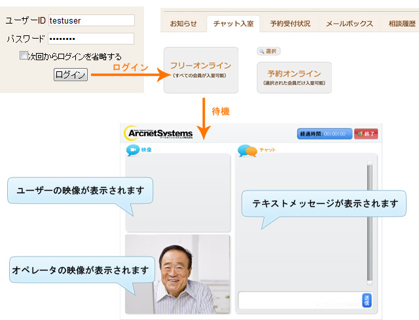Open the 予約受付状況 tab
Viewport: 419px width, 320px height.
290,24
